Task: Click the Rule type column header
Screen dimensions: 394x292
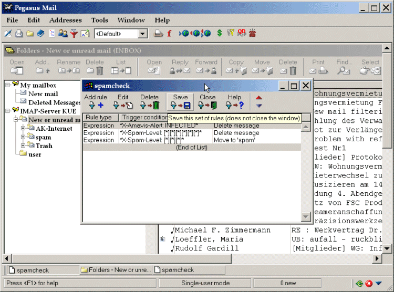Action: point(101,117)
